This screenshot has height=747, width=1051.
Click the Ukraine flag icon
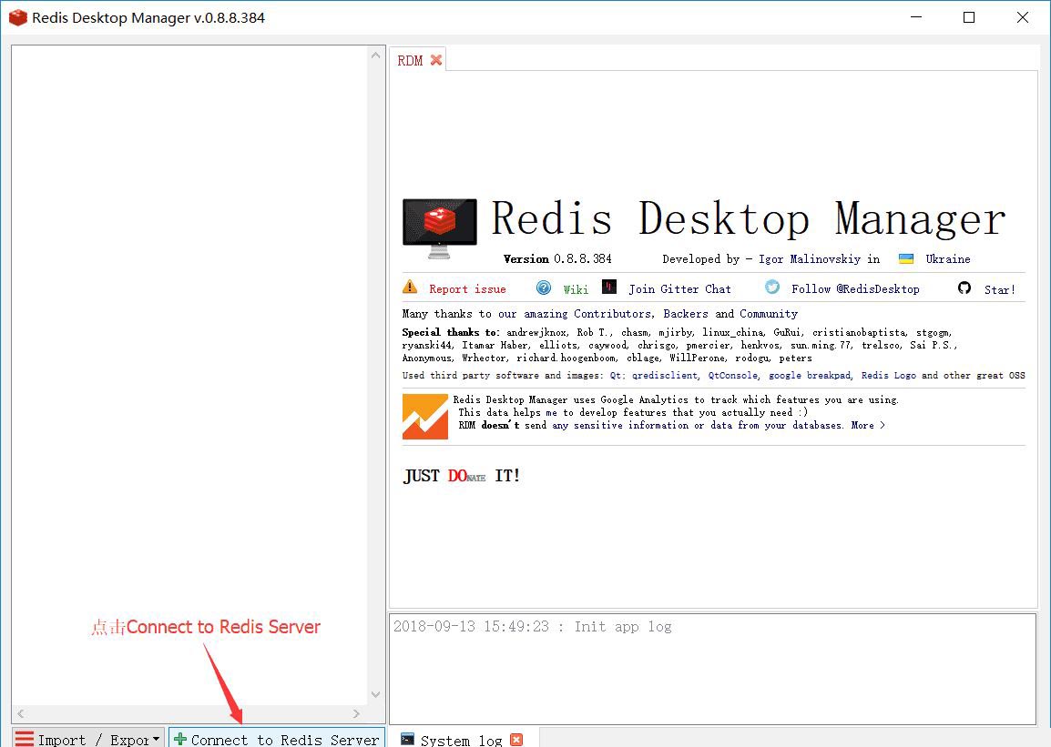(x=906, y=259)
